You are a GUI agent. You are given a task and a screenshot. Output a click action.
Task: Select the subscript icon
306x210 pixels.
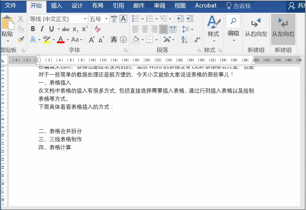pyautogui.click(x=74, y=29)
